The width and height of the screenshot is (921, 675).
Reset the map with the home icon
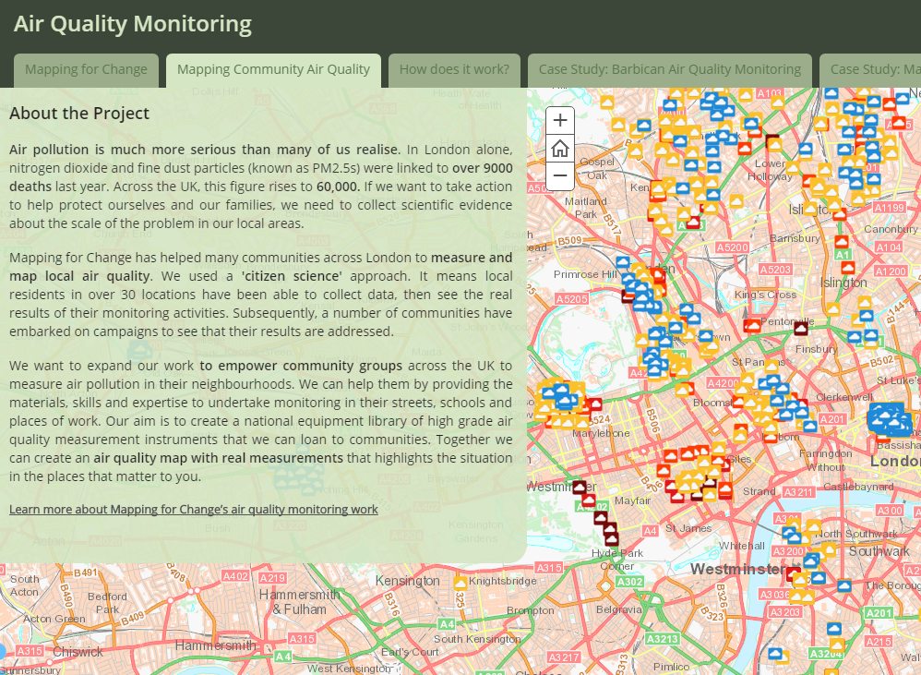pyautogui.click(x=559, y=147)
